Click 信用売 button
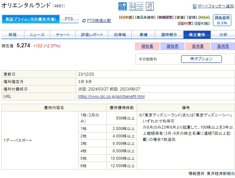 pos(223,46)
